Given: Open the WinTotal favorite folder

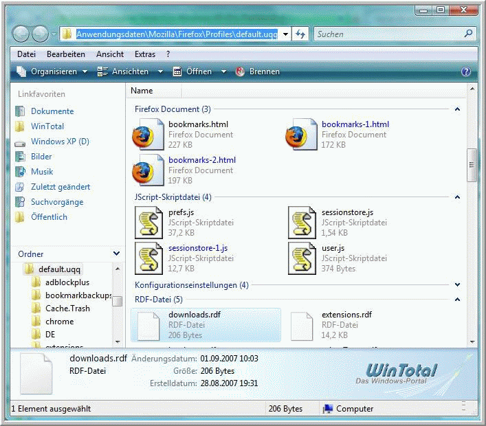Looking at the screenshot, I should pos(47,126).
